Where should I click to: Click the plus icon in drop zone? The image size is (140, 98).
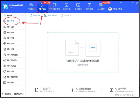pyautogui.click(x=93, y=48)
